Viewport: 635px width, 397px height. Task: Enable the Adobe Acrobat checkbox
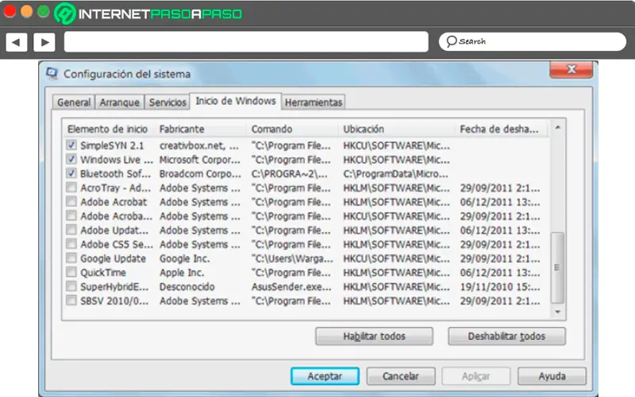click(71, 202)
